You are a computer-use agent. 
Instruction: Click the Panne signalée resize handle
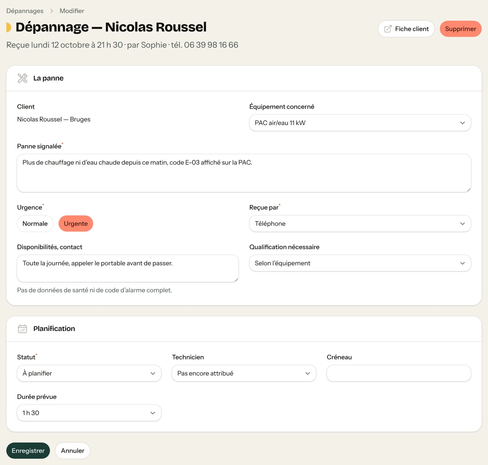coord(468,190)
